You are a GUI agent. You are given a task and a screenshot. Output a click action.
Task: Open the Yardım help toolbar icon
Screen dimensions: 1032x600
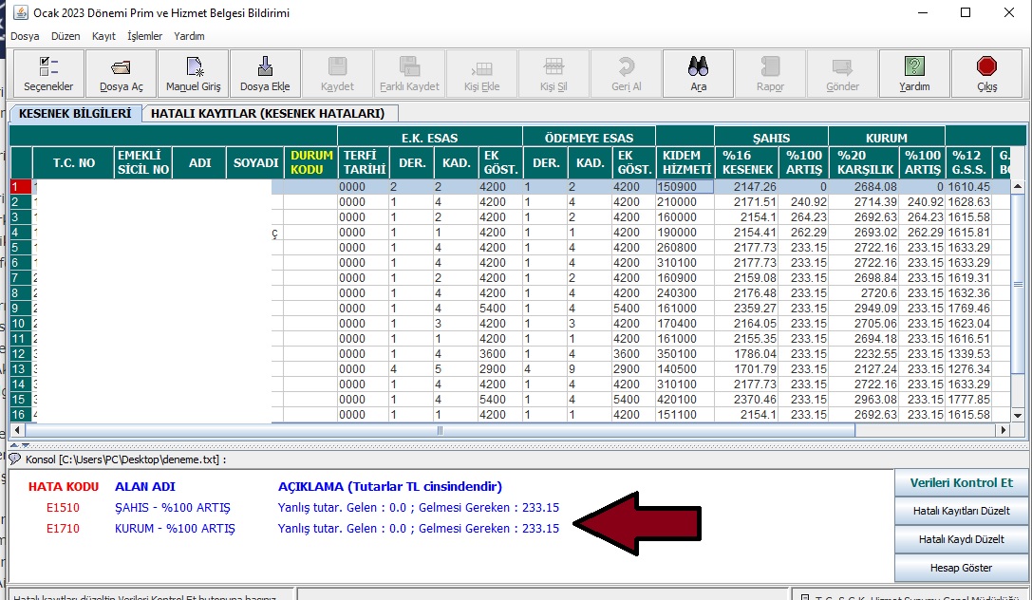coord(914,74)
